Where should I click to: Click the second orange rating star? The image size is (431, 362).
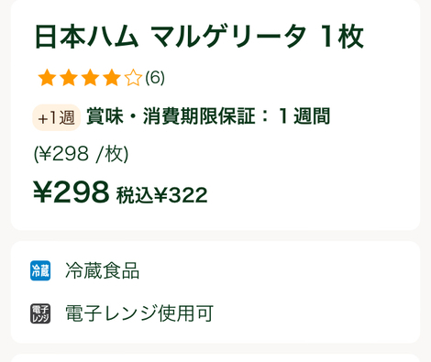(x=69, y=78)
